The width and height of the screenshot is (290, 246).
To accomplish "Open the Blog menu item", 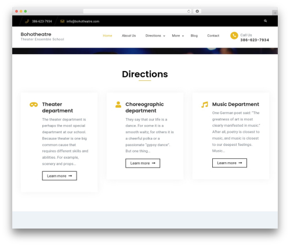I will pos(194,35).
